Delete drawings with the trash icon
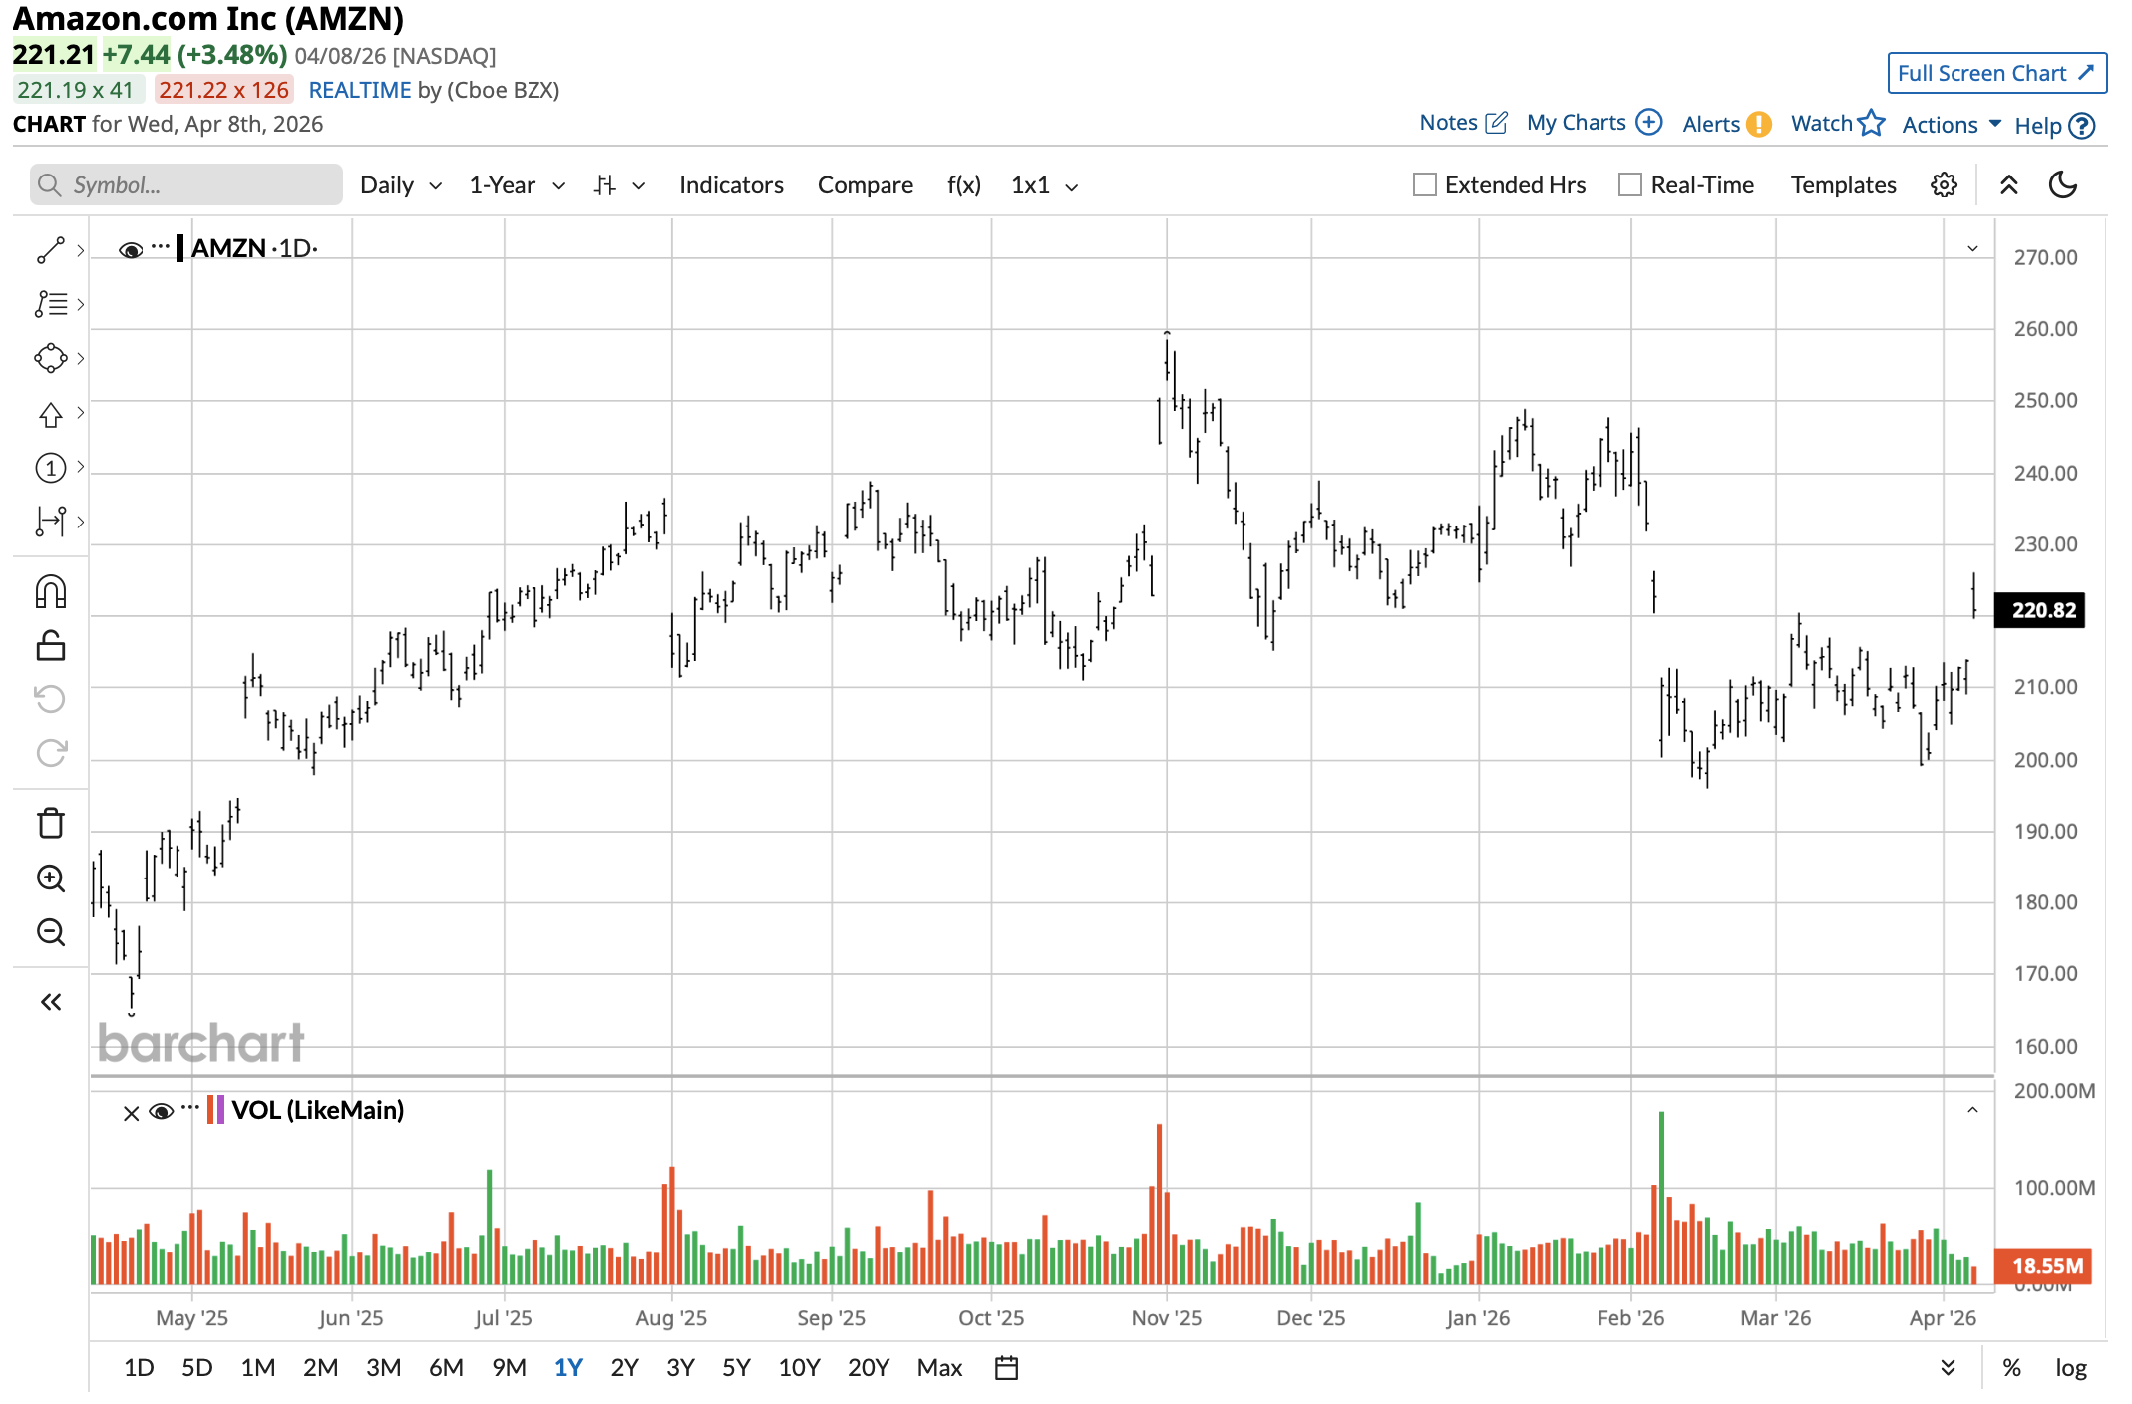2132x1404 pixels. 50,824
